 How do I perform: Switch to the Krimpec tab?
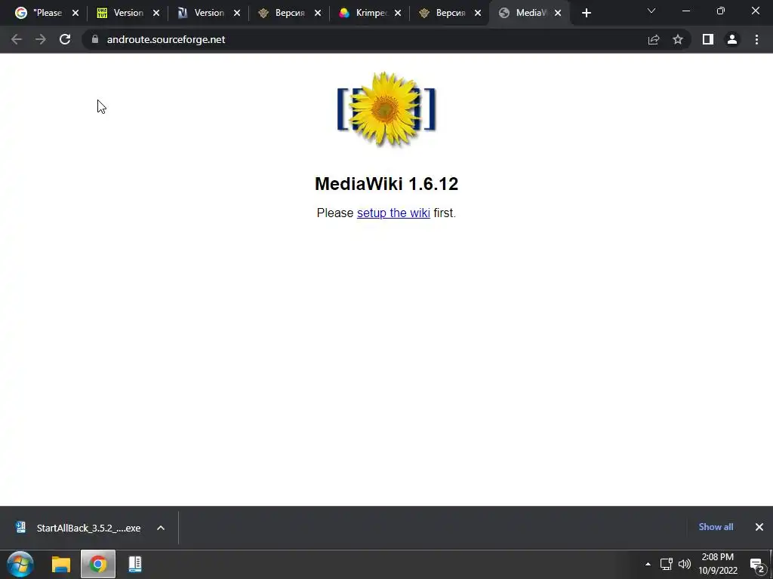pos(364,13)
